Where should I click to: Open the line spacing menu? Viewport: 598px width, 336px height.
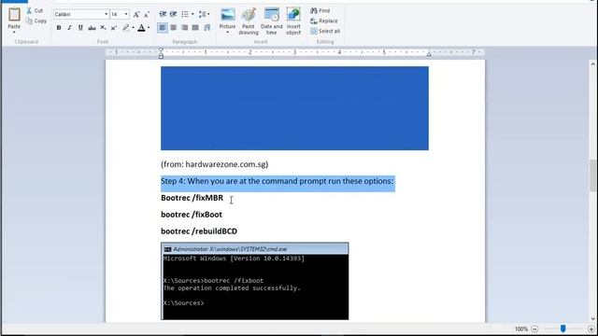[x=204, y=15]
